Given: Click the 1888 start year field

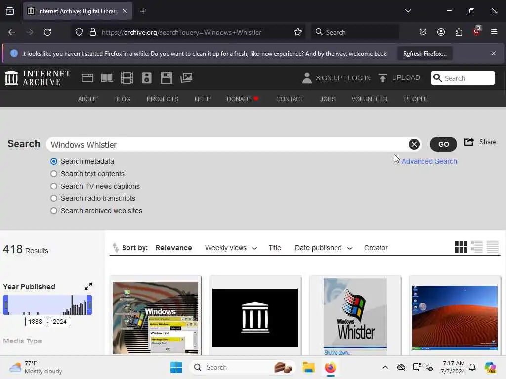Looking at the screenshot, I should coord(35,321).
